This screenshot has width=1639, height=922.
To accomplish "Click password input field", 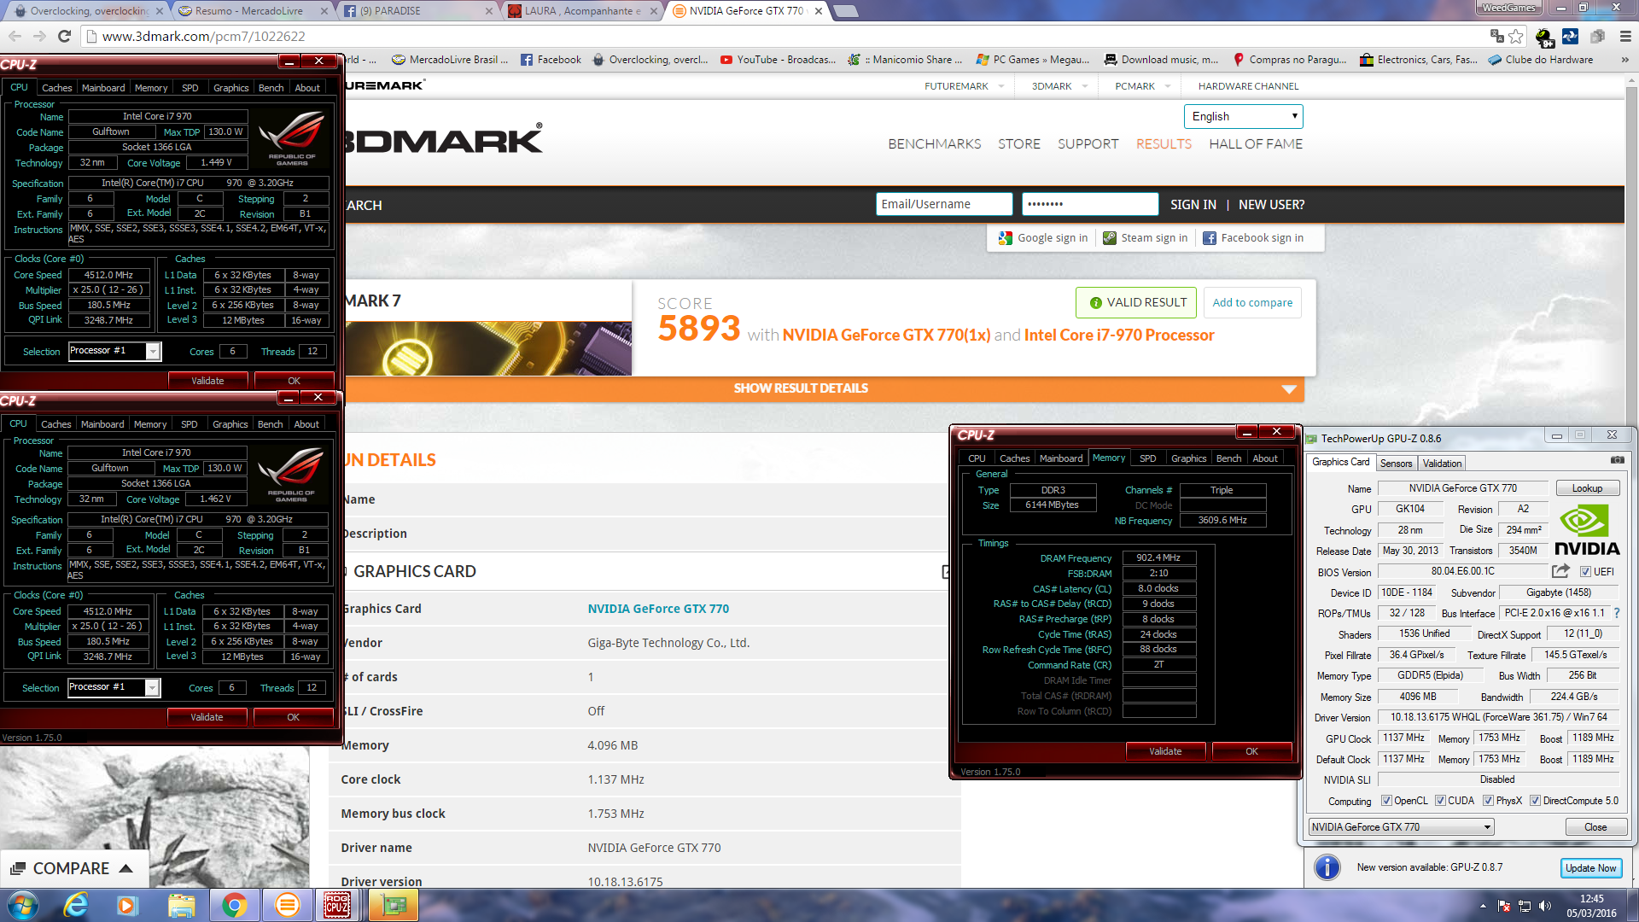I will click(1090, 204).
